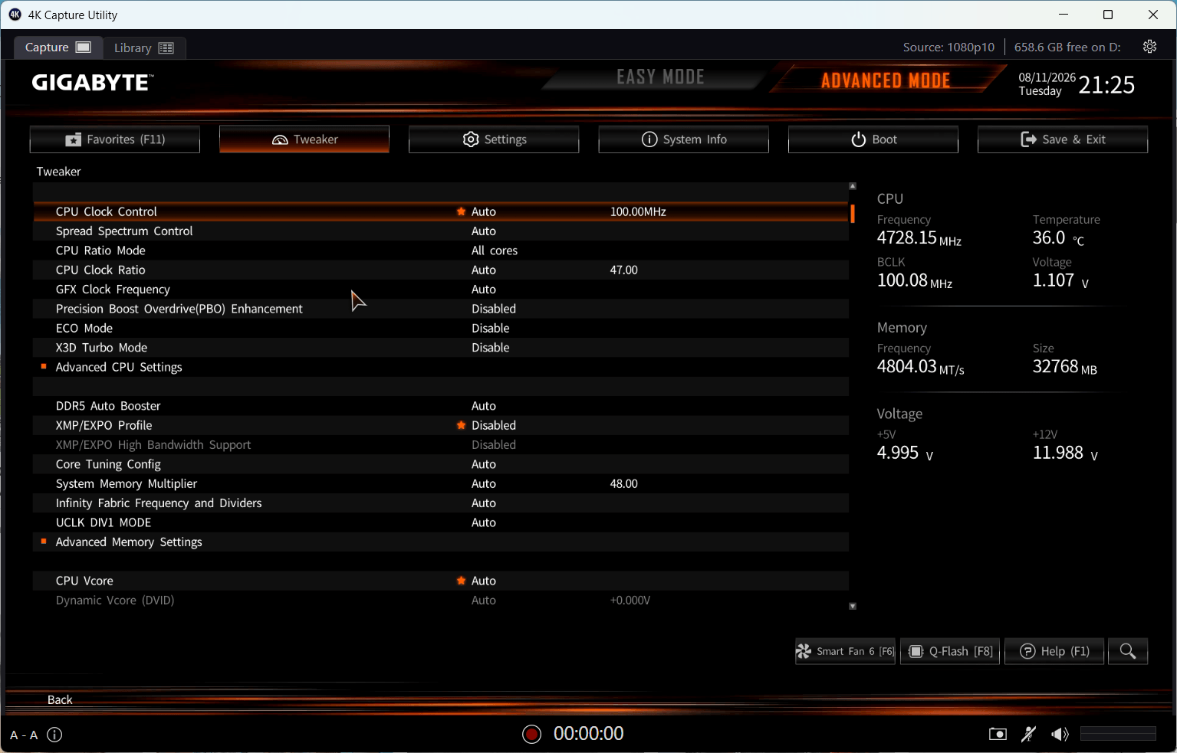Toggle the microphone mute icon
The height and width of the screenshot is (753, 1177).
1029,734
